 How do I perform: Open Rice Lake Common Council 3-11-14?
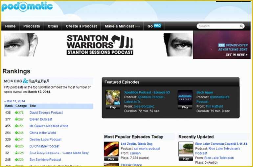tap(221, 144)
